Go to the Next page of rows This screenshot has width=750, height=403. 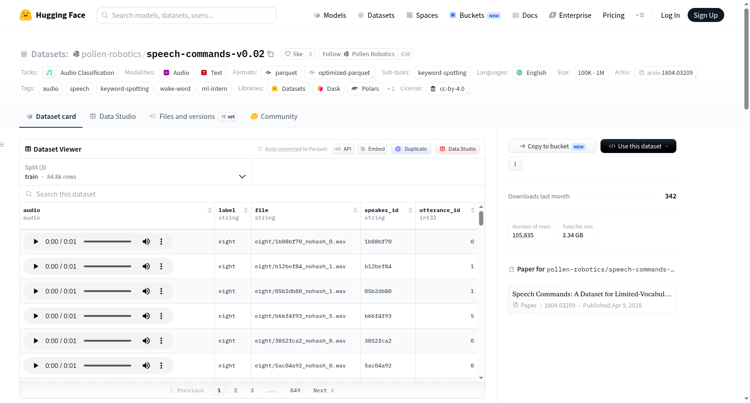click(323, 390)
